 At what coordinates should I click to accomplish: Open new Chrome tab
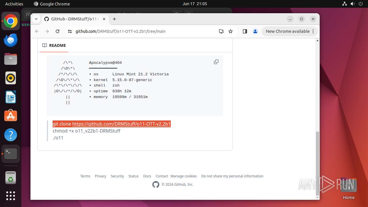(114, 19)
